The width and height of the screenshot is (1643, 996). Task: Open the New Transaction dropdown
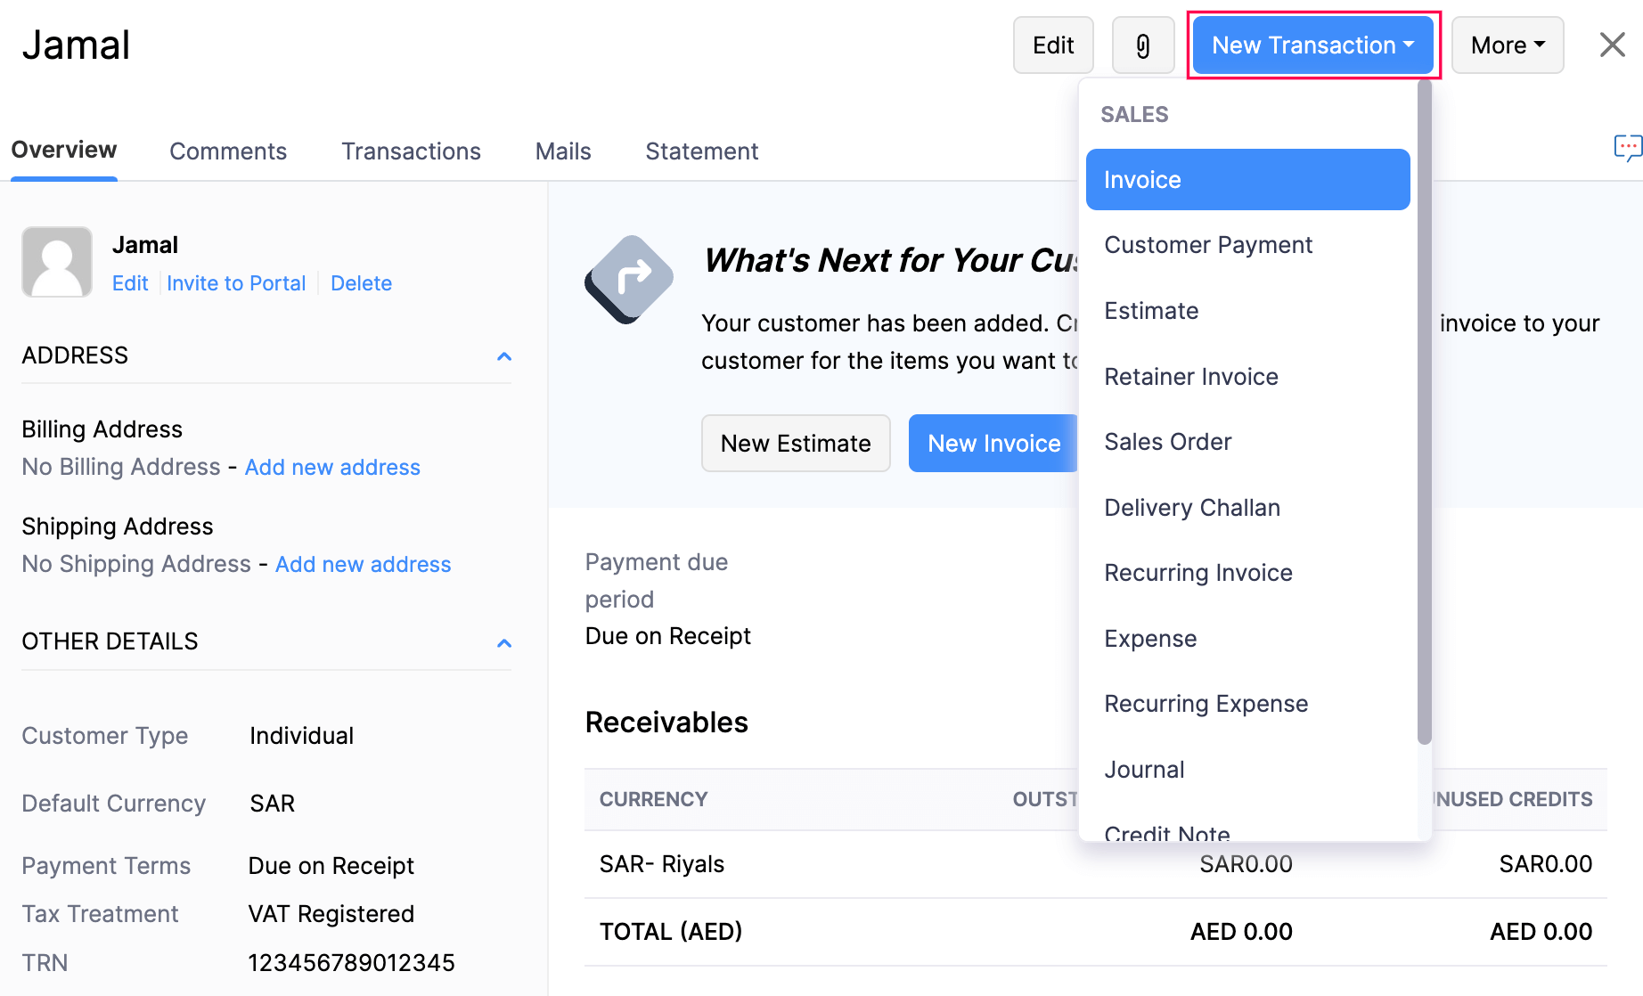click(x=1312, y=45)
